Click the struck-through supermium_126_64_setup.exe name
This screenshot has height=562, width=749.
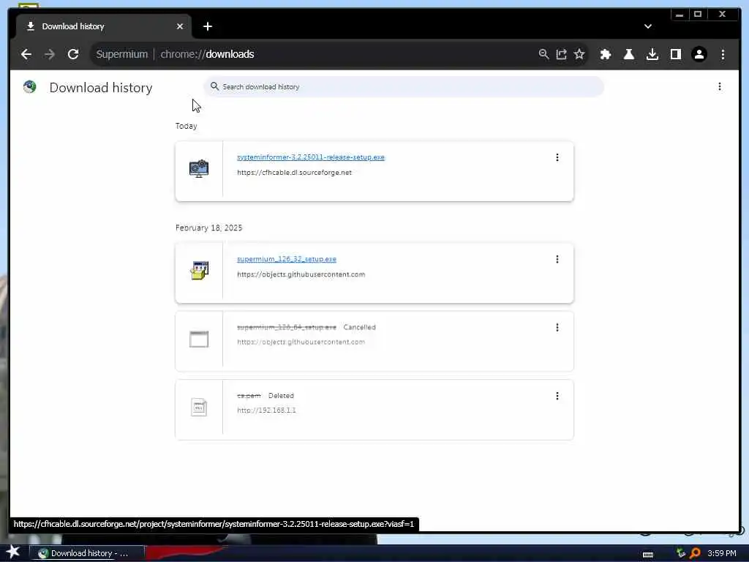(287, 327)
